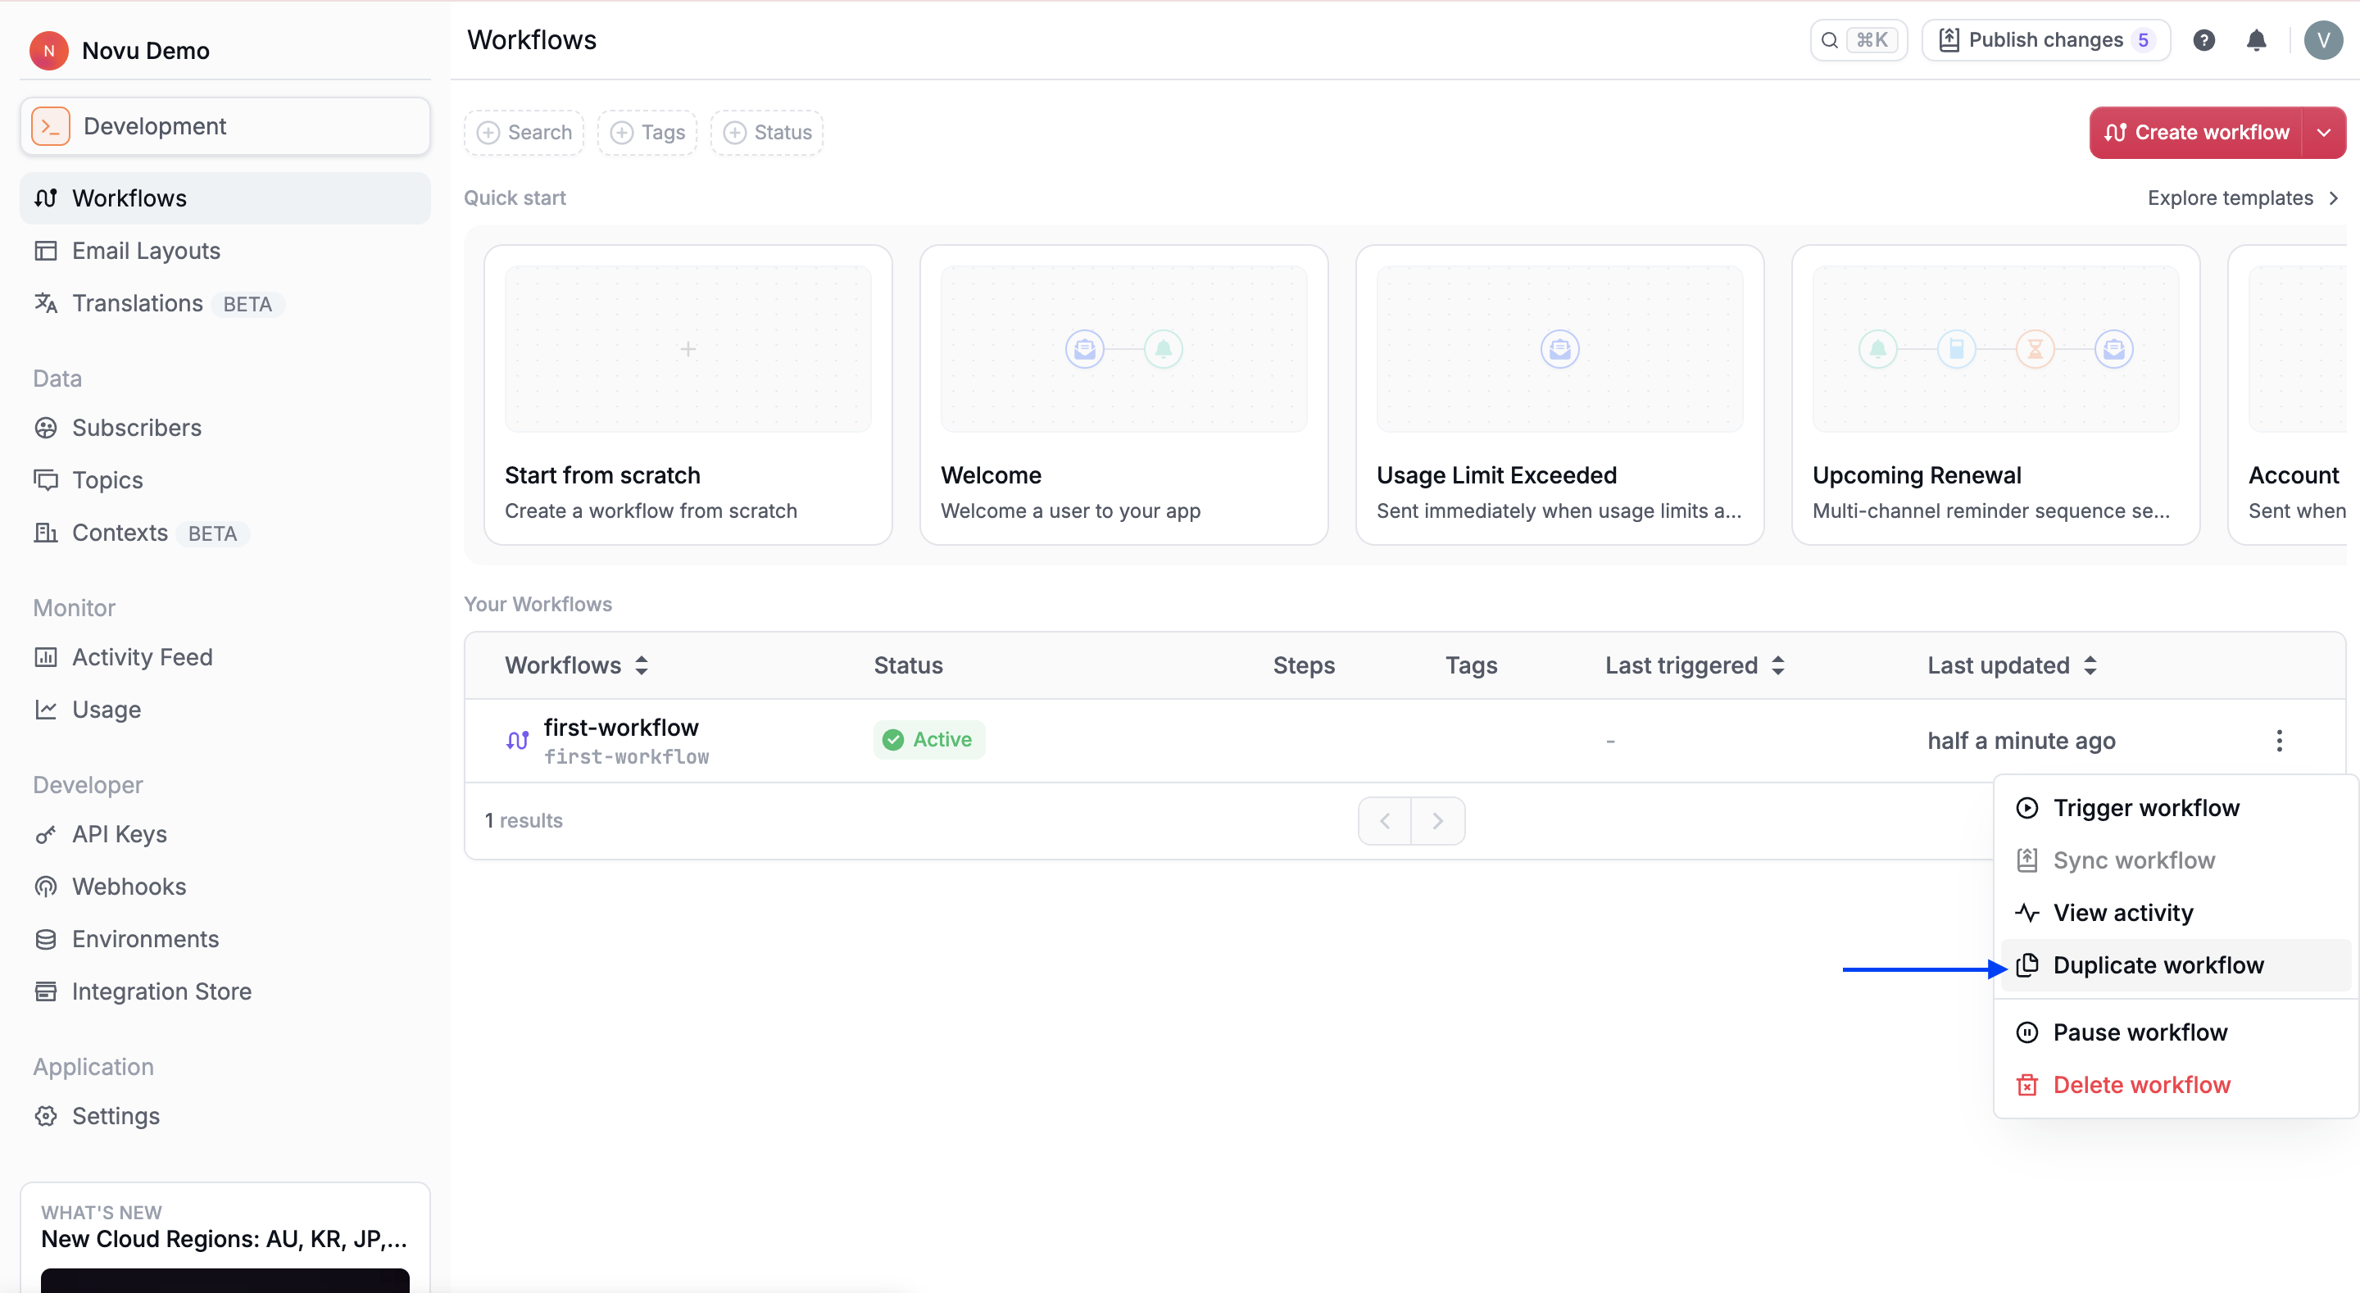2360x1293 pixels.
Task: Sort workflows by Last updated
Action: pos(2010,665)
